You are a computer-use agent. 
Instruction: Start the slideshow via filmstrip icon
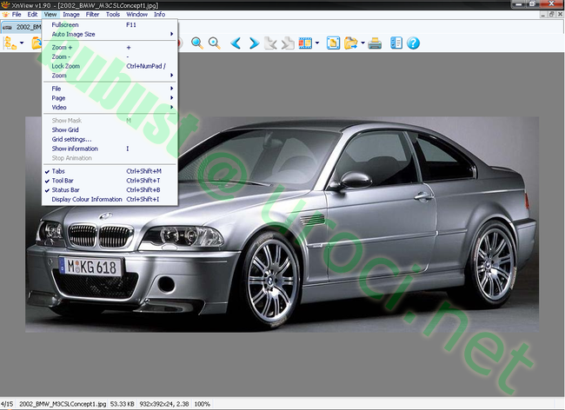point(305,43)
